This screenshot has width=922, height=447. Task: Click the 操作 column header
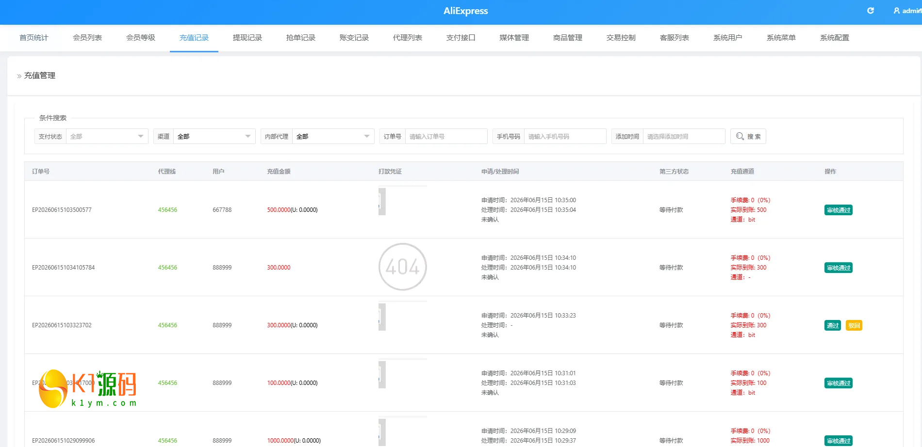click(x=830, y=172)
